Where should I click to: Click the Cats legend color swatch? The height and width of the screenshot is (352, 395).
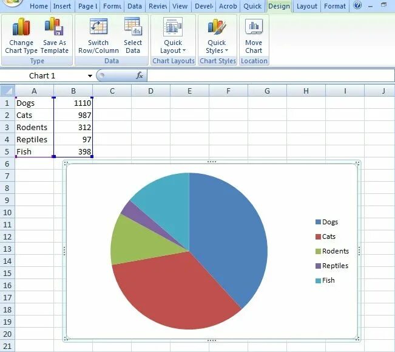click(x=318, y=236)
